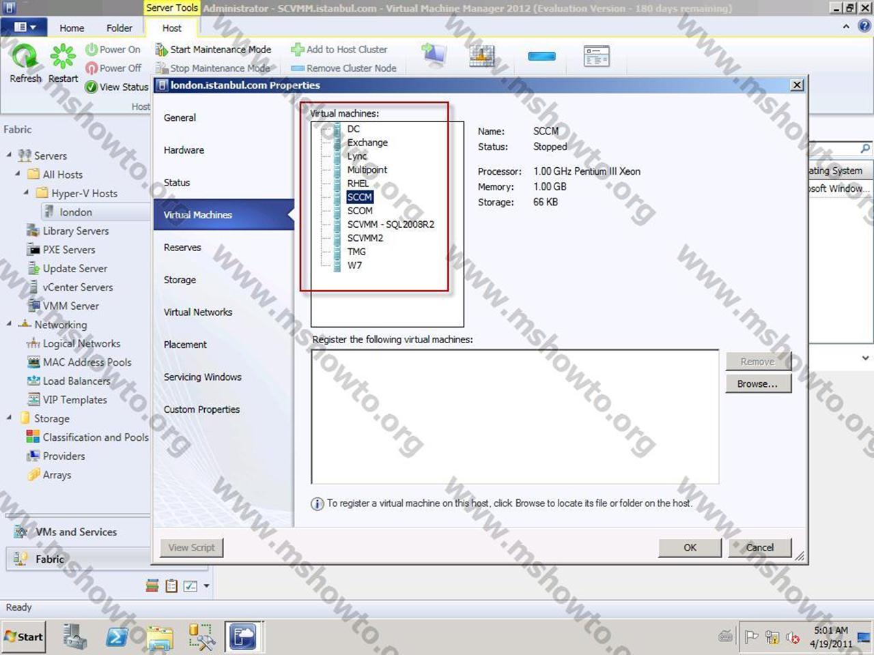Click Remove Cluster Node

(344, 68)
